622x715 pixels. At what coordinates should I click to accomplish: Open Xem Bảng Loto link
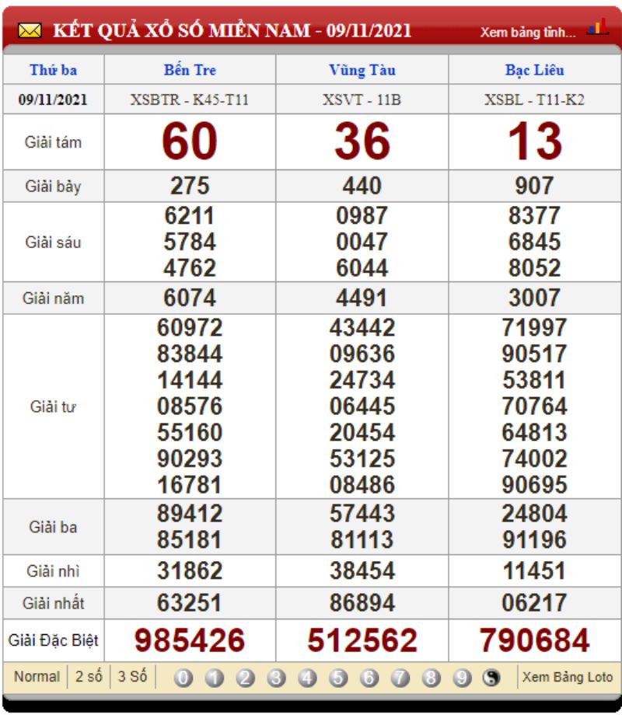tap(568, 677)
